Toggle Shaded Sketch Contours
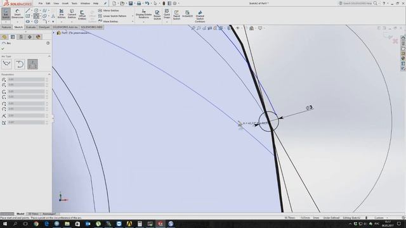Image resolution: width=406 pixels, height=228 pixels. [200, 16]
